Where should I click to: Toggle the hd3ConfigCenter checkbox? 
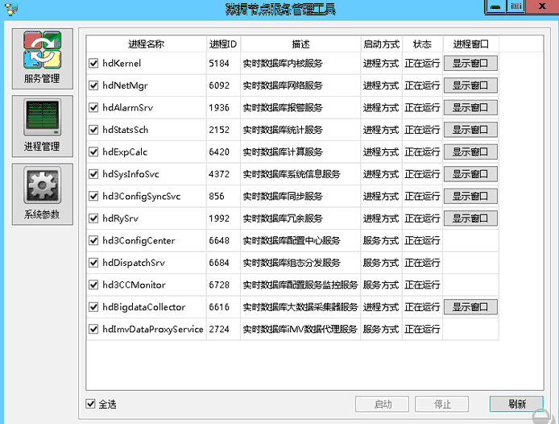point(93,240)
